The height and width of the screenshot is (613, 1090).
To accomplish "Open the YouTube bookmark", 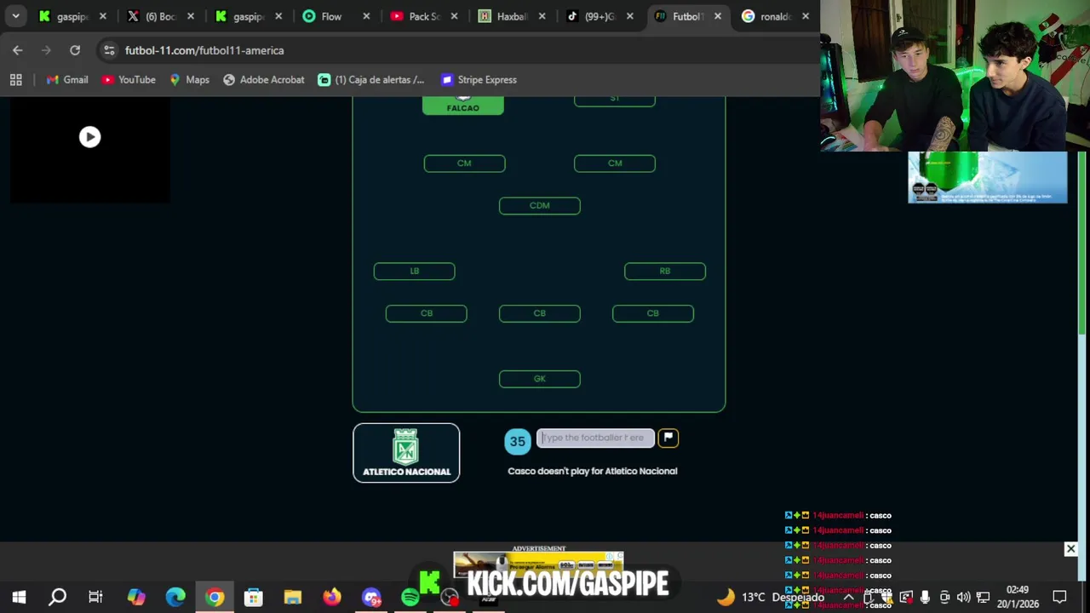I will (129, 79).
